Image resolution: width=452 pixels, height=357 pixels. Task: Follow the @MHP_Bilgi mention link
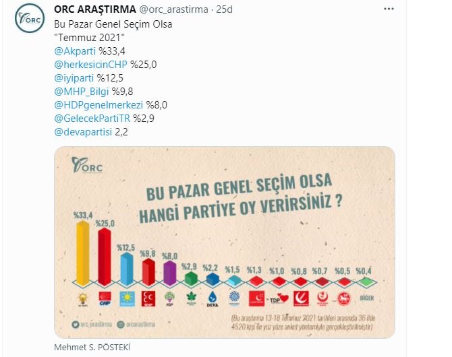tap(81, 92)
